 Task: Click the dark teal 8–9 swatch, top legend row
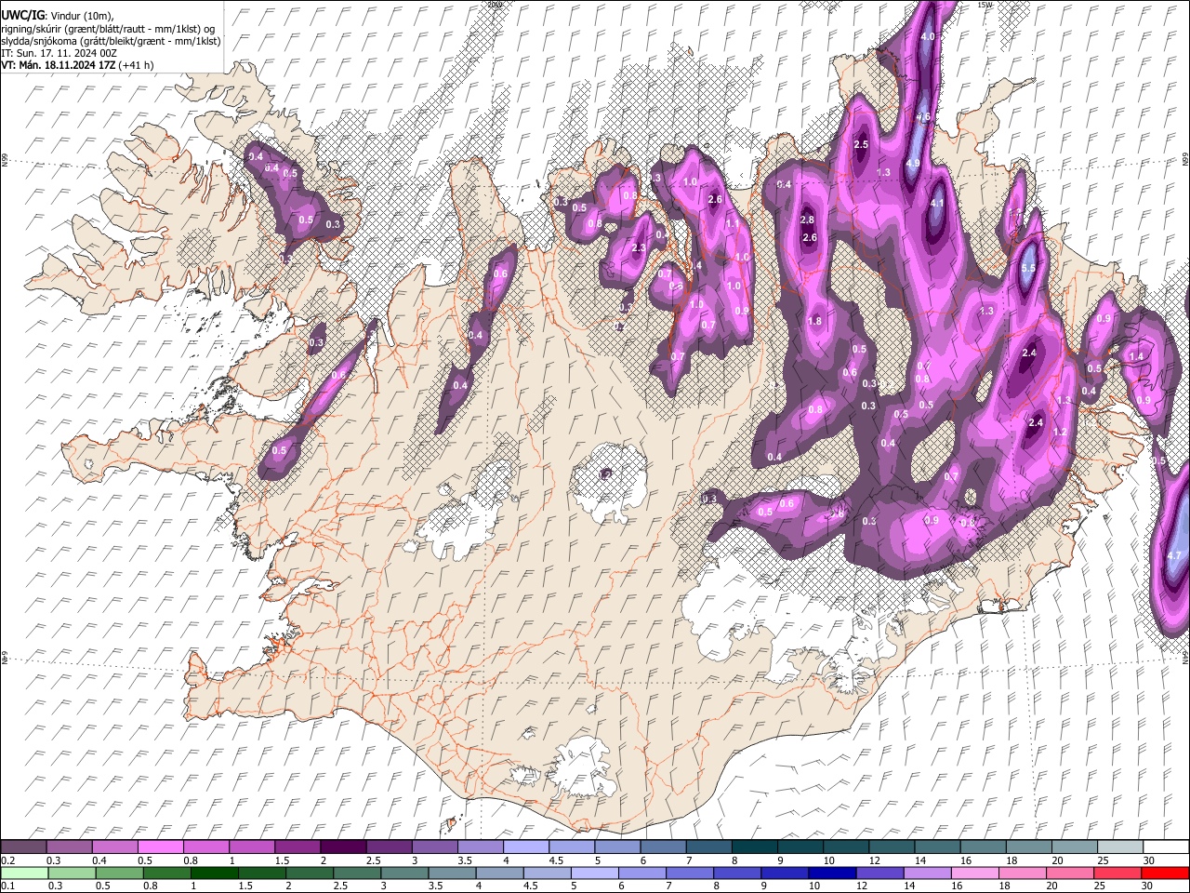(x=753, y=846)
